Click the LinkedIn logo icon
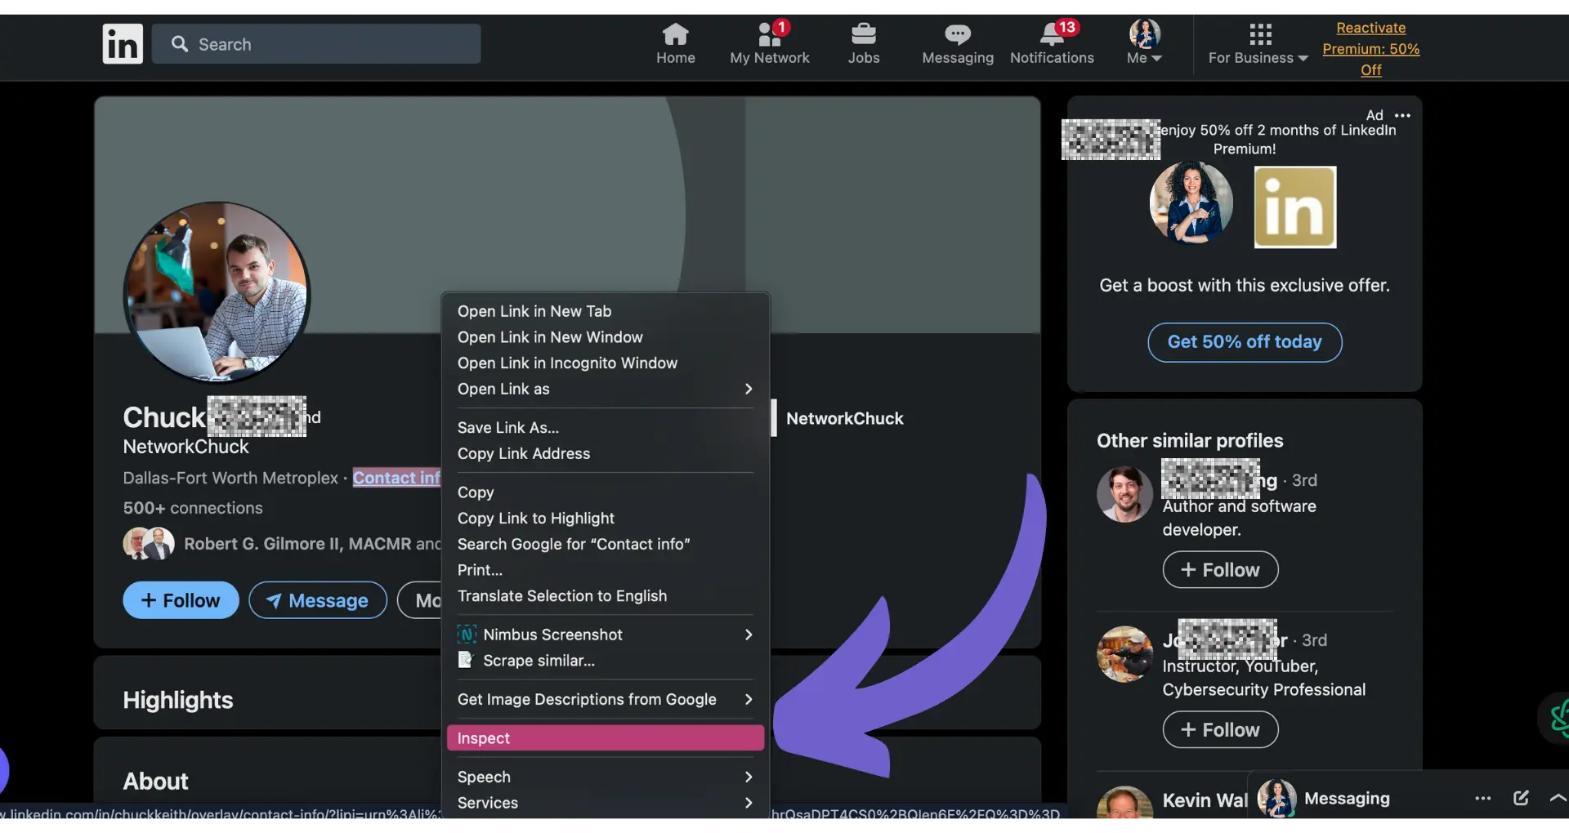This screenshot has width=1569, height=833. [123, 43]
